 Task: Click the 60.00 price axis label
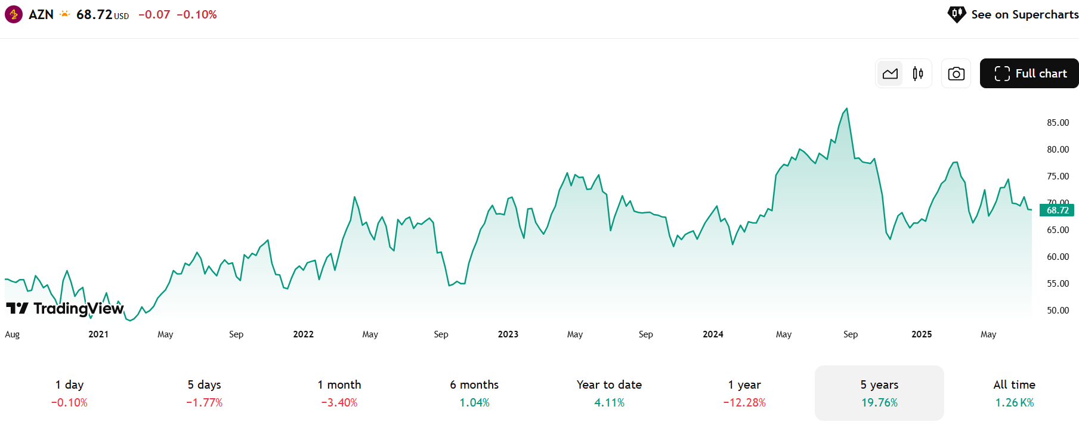point(1058,257)
